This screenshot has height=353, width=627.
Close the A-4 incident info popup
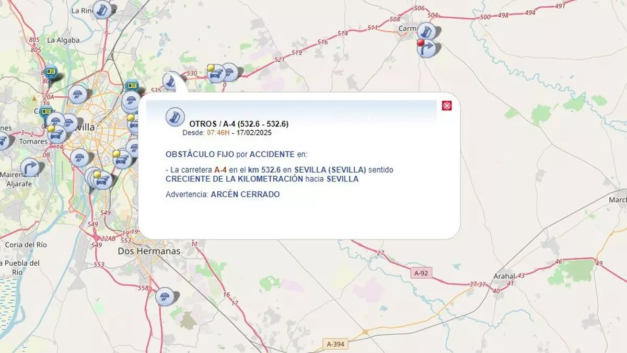tap(447, 106)
